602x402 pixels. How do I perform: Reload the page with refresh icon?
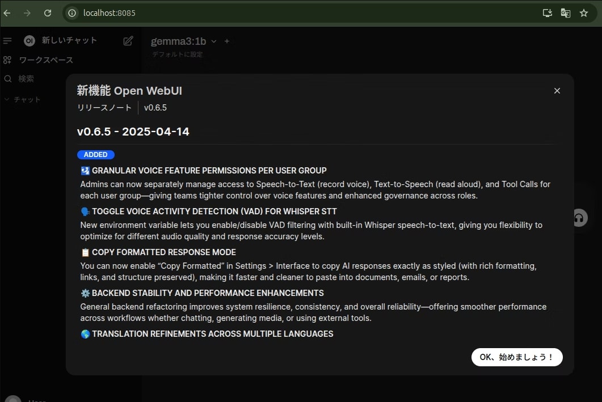48,13
